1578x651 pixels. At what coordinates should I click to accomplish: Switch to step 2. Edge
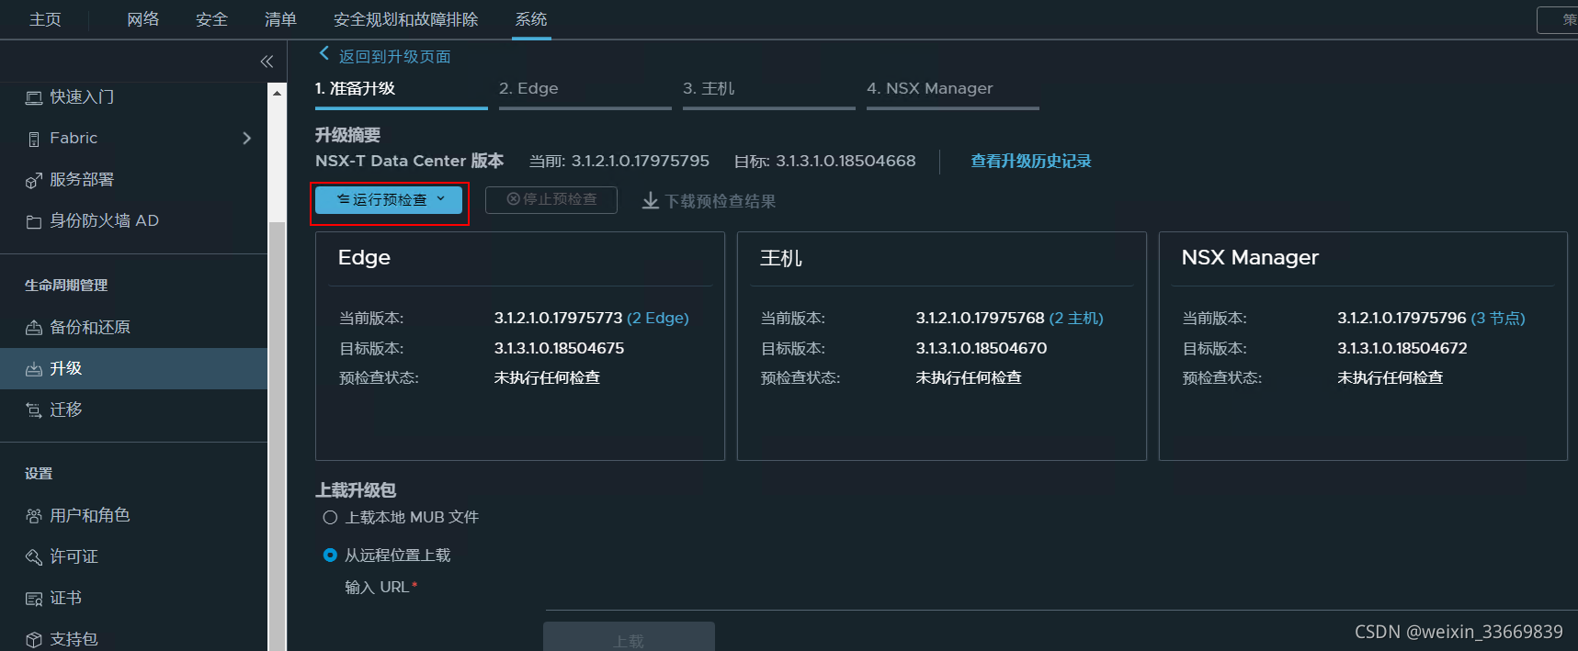coord(585,91)
